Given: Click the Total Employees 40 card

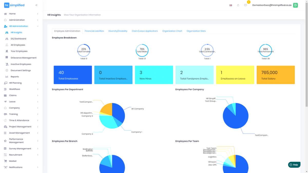Looking at the screenshot, I should coord(73,75).
